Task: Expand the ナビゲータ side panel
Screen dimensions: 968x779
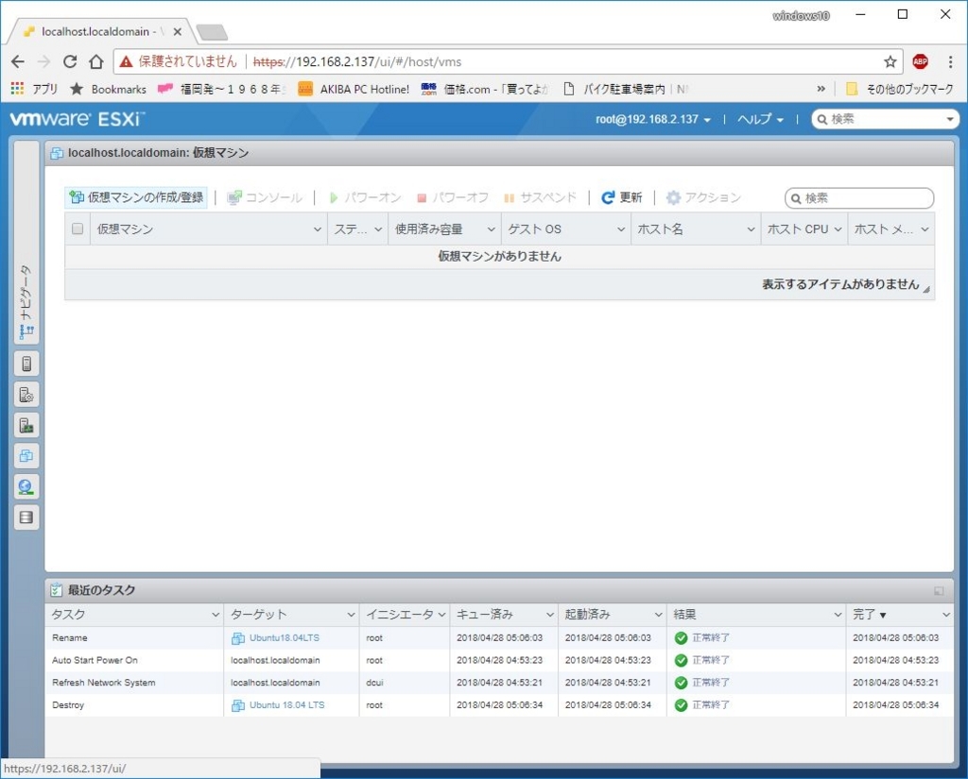Action: click(x=26, y=242)
